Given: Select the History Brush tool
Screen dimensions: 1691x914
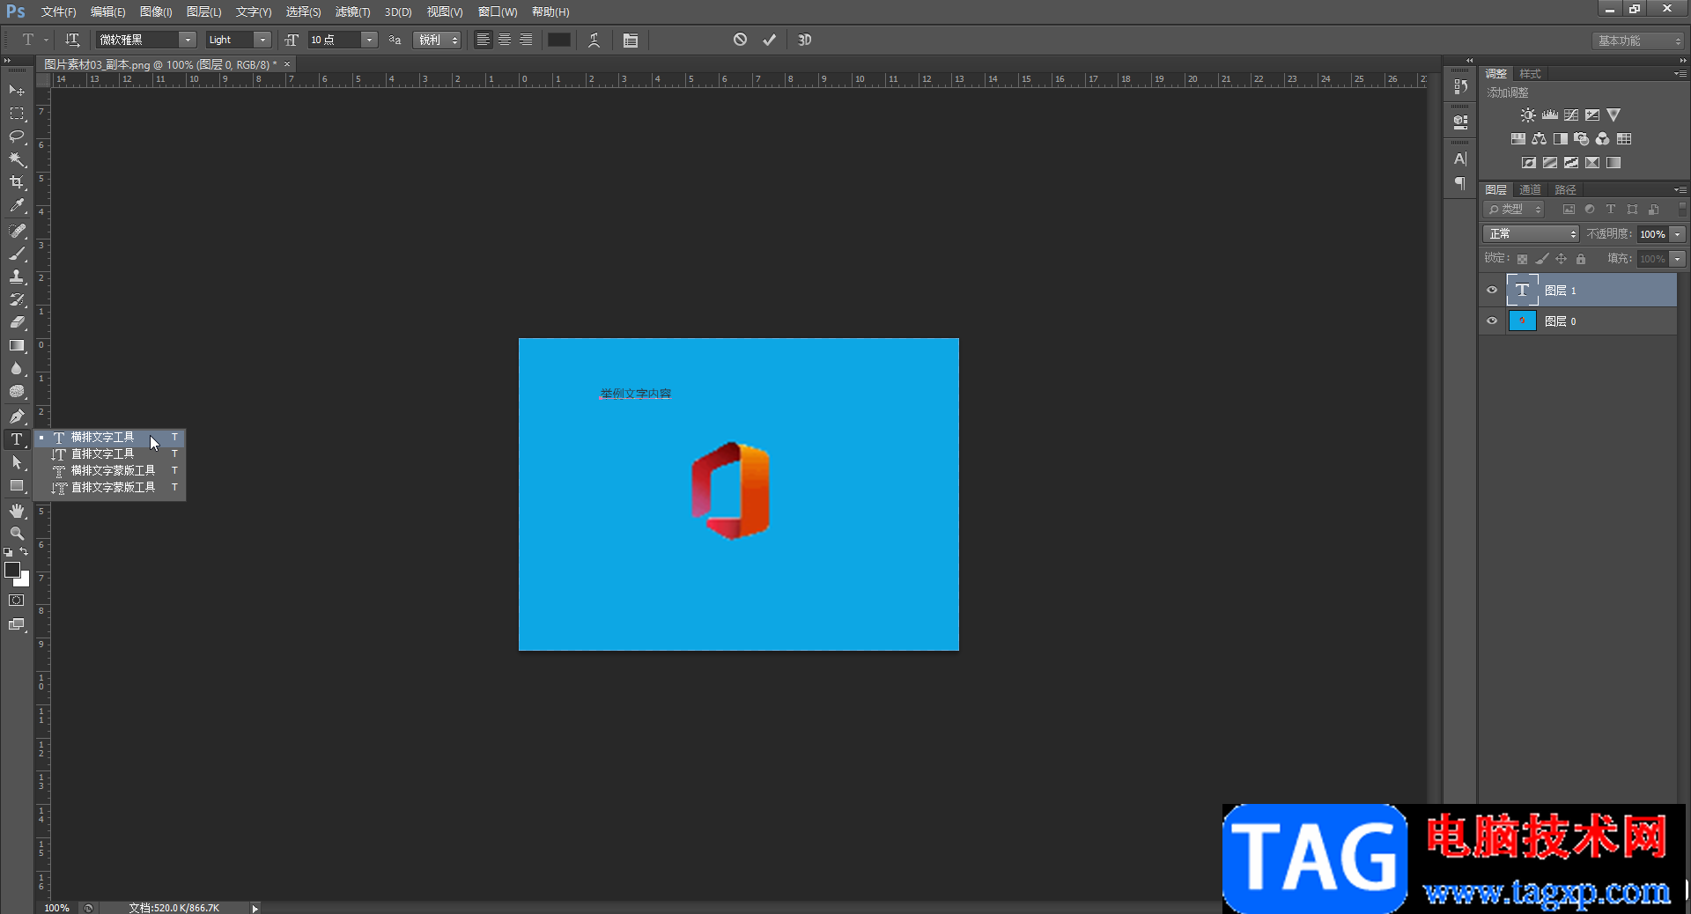Looking at the screenshot, I should click(x=17, y=299).
